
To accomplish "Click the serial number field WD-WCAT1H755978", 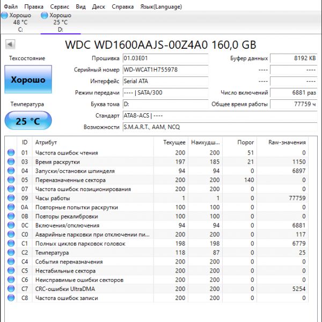I will [x=165, y=70].
